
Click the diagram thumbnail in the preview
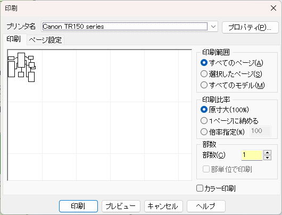(22, 67)
